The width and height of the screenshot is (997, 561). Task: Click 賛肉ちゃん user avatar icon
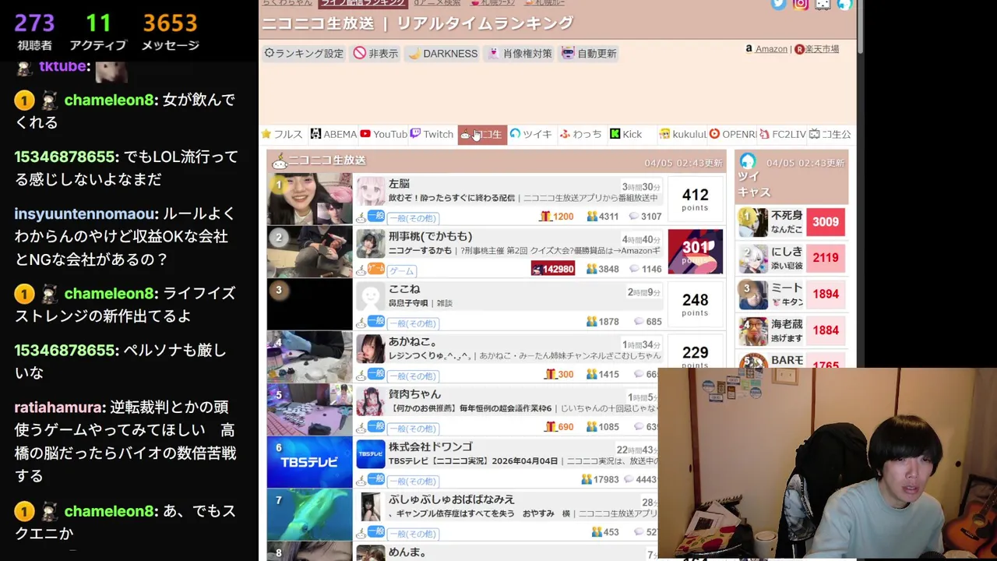[x=371, y=401]
